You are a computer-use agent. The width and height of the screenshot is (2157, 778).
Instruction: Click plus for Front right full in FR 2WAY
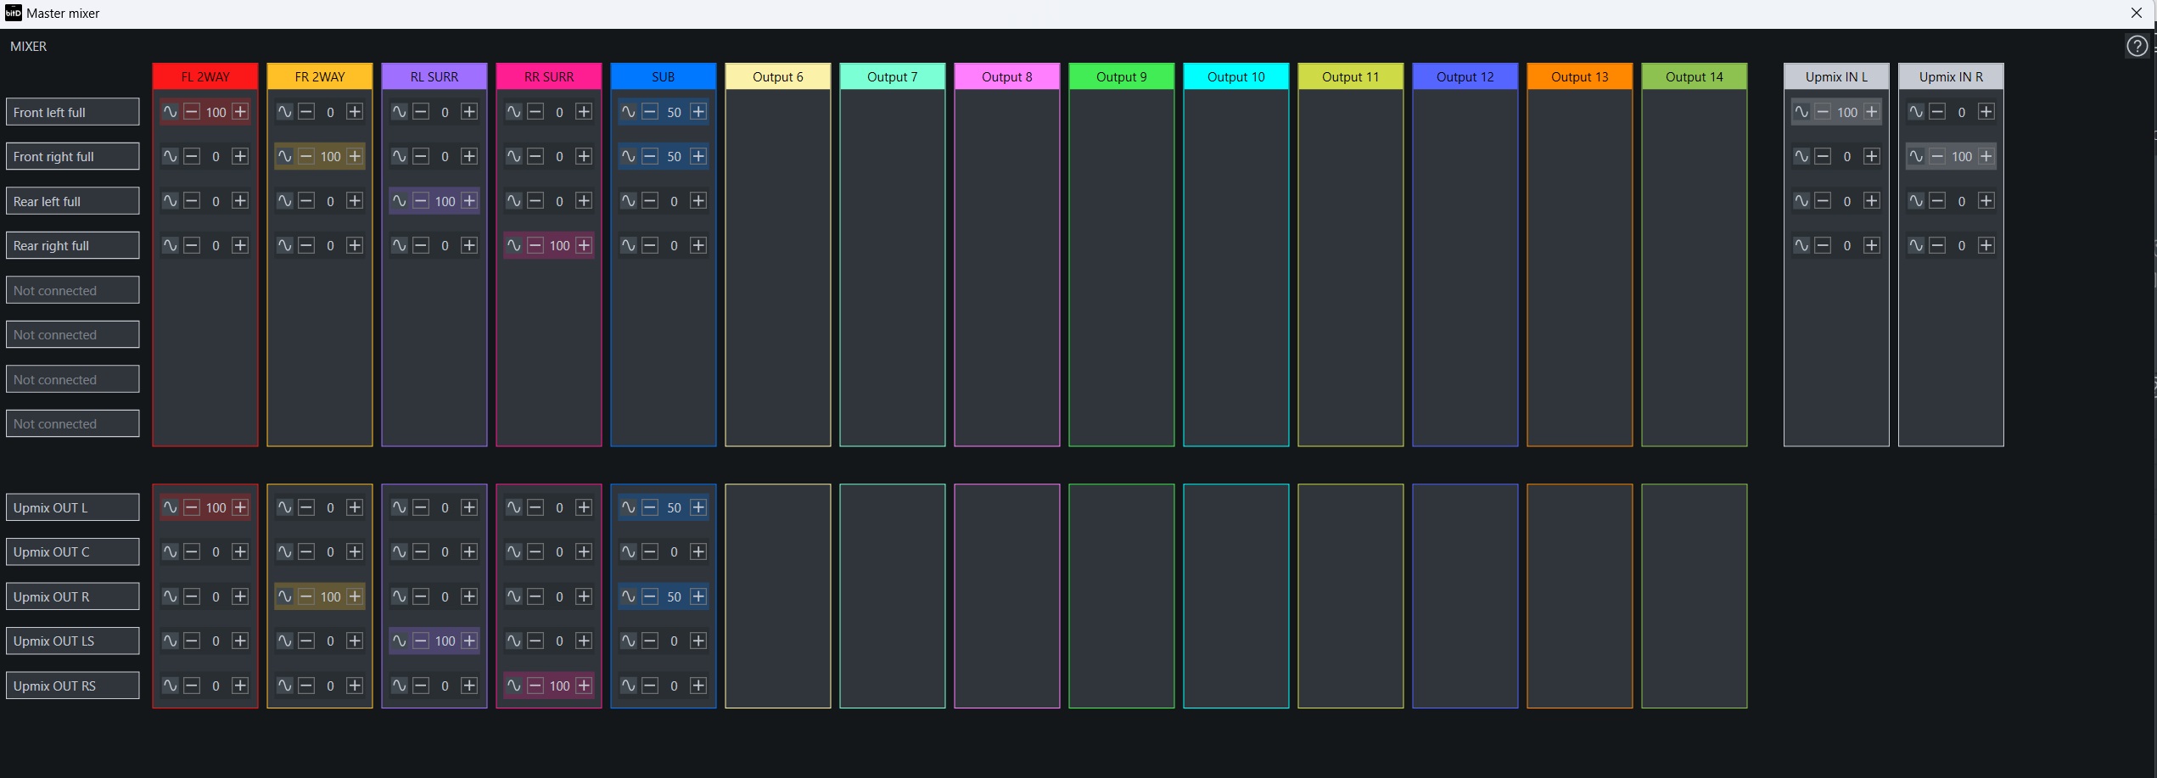point(355,156)
